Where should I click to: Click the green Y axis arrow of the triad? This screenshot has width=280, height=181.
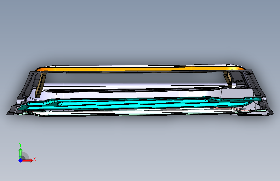pos(21,154)
